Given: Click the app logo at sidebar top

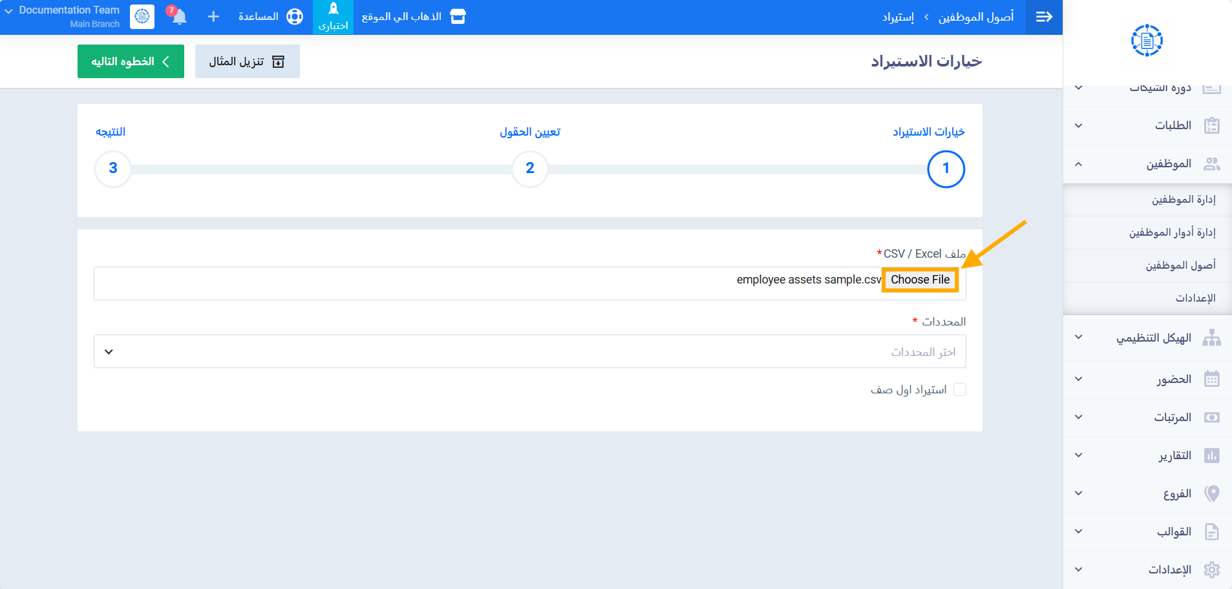Looking at the screenshot, I should [1147, 41].
